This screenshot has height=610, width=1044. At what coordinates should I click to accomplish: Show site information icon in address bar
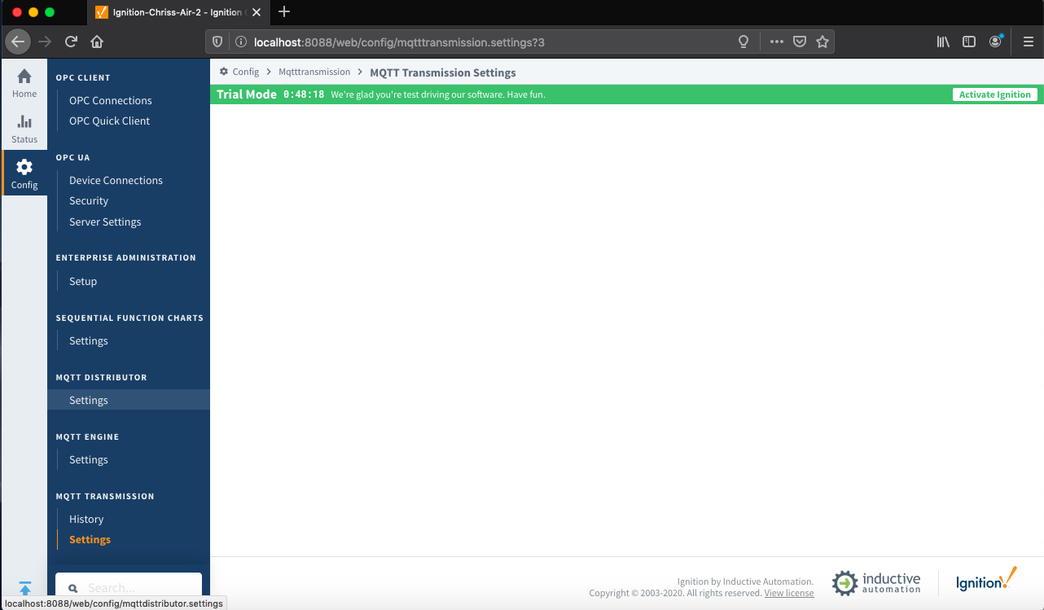[x=240, y=42]
